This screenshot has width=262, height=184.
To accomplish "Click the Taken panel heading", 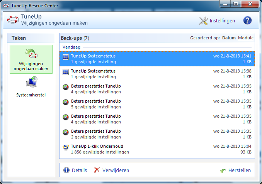I will tap(19, 38).
